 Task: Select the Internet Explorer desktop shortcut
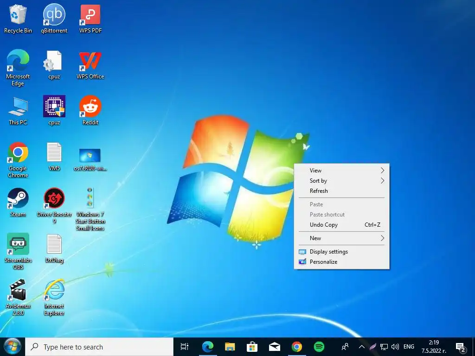pos(54,298)
